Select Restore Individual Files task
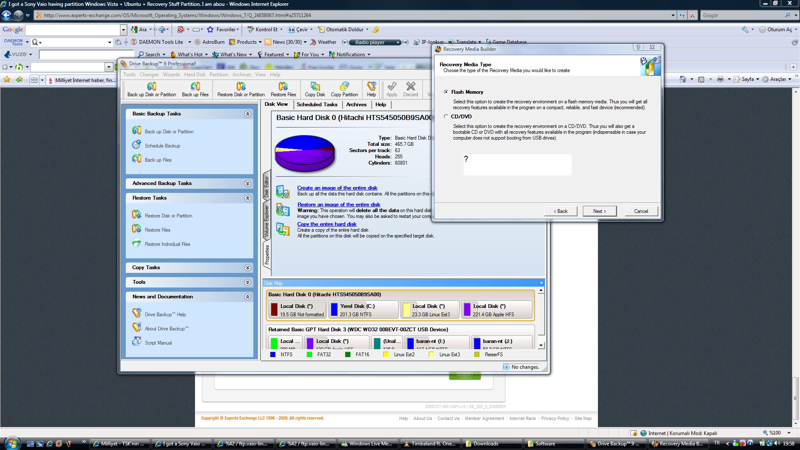The image size is (800, 450). [167, 244]
